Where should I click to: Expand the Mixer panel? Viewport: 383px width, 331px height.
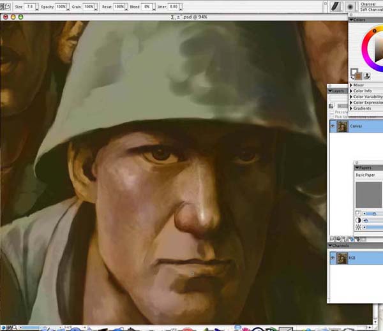pos(351,85)
